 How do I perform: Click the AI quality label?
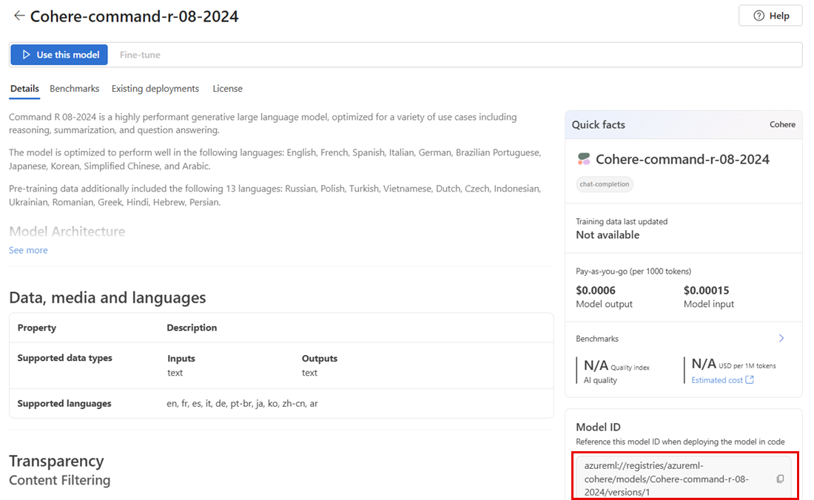600,380
